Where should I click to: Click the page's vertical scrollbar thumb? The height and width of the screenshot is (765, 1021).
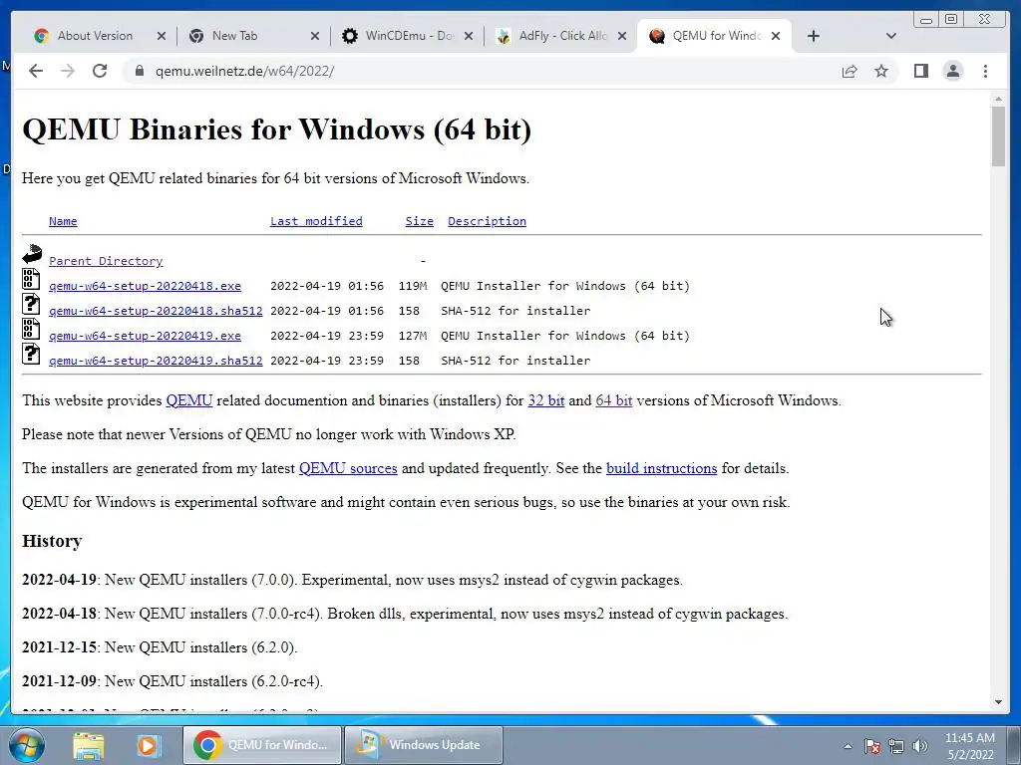(998, 135)
